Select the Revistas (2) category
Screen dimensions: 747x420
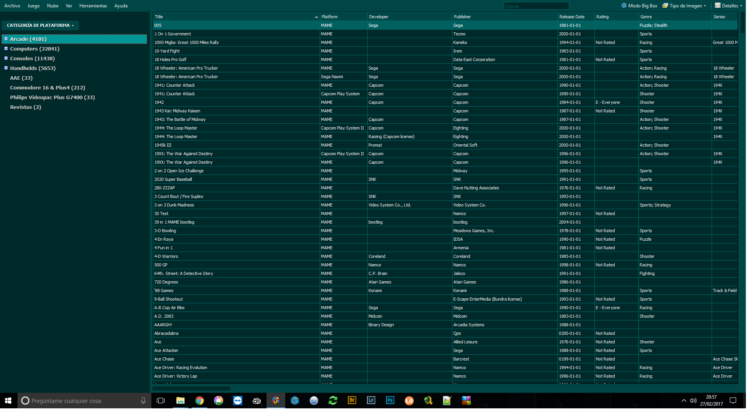point(26,107)
